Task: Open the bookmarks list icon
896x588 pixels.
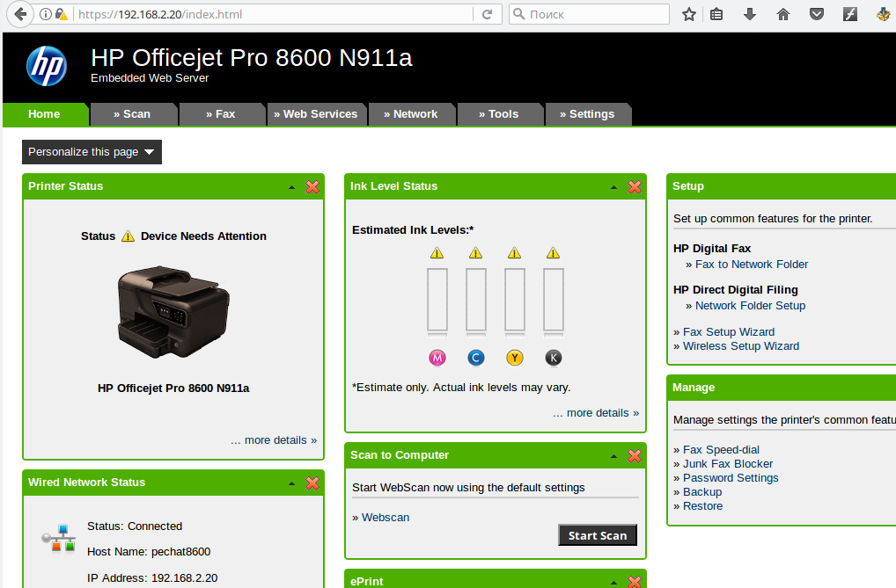Action: click(x=716, y=14)
